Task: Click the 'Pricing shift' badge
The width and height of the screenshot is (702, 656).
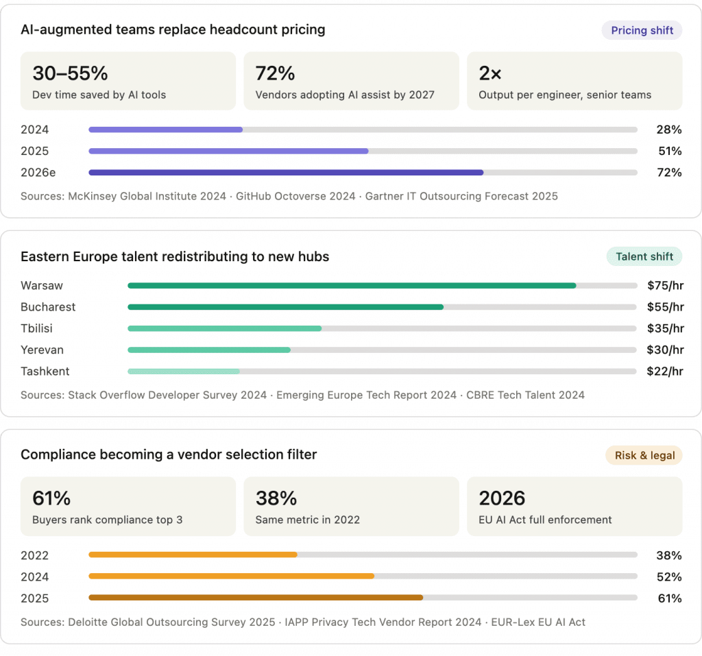Action: coord(641,30)
